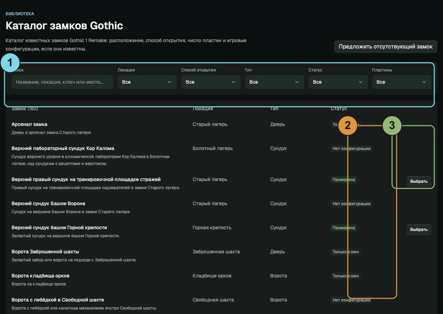Click the search field for lock name
Screen dimensions: 443x314
coord(62,82)
